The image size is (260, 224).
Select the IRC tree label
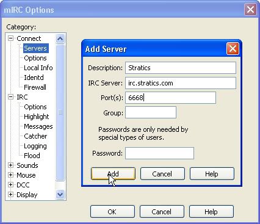point(22,97)
